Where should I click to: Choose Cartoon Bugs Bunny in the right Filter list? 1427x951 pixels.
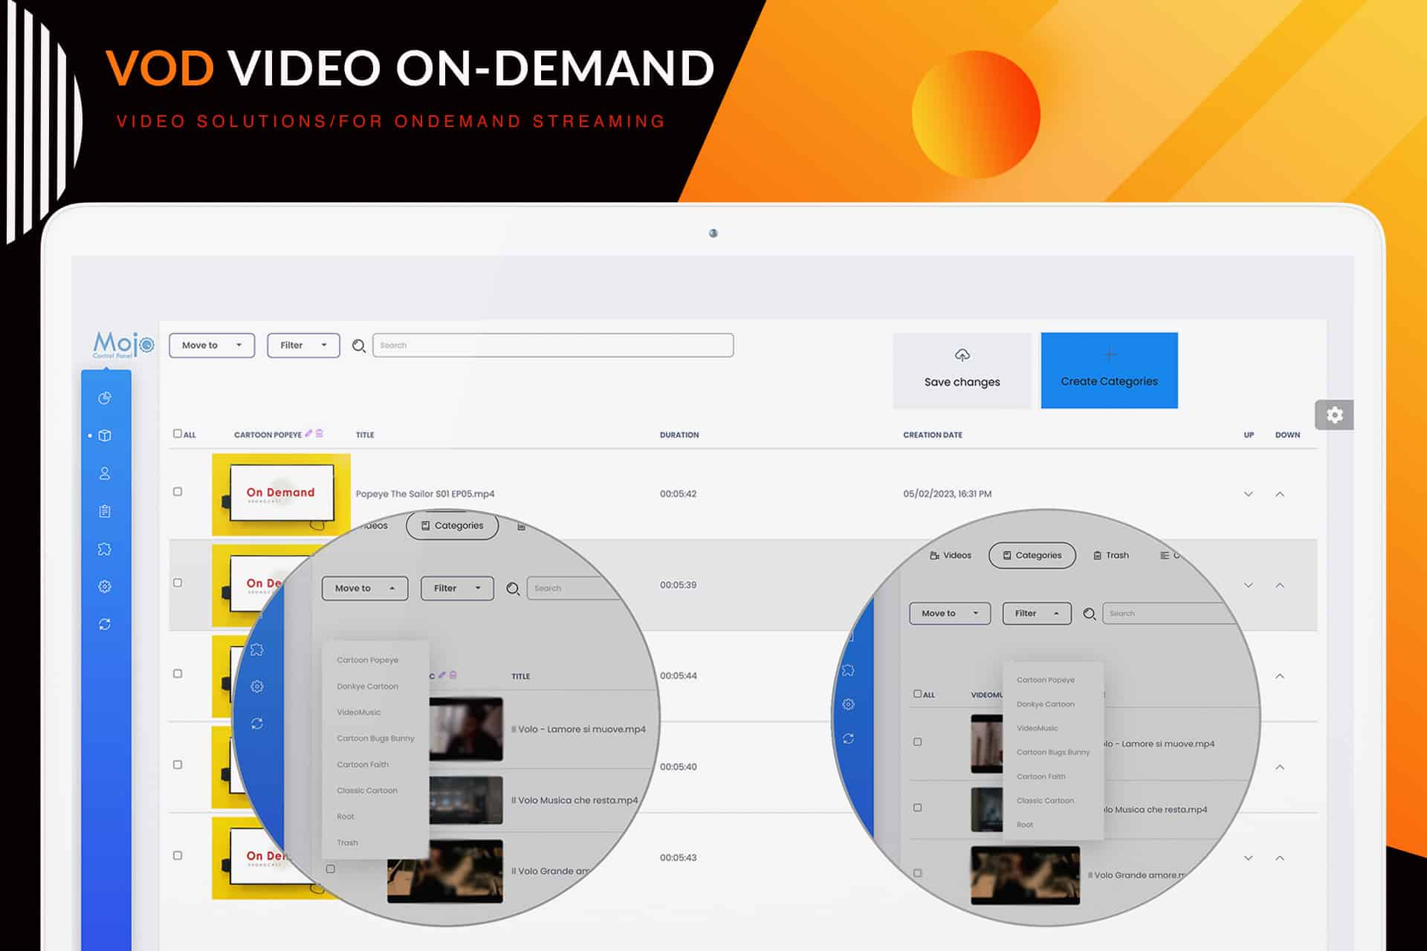click(x=1053, y=753)
